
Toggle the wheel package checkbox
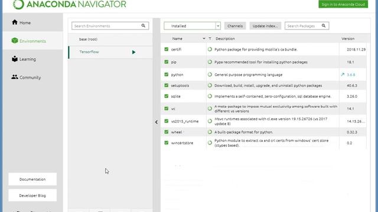pyautogui.click(x=167, y=132)
